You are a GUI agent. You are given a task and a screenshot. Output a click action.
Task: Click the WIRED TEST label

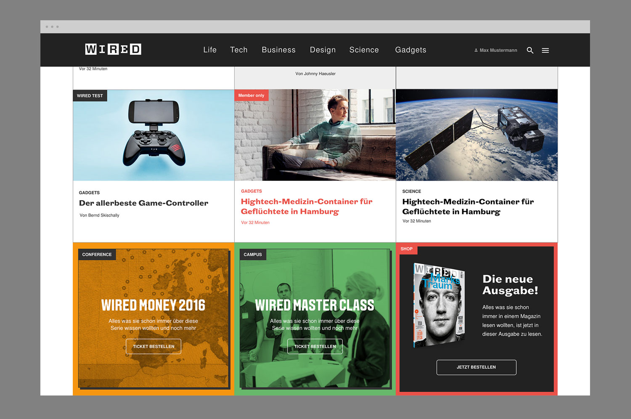[90, 95]
